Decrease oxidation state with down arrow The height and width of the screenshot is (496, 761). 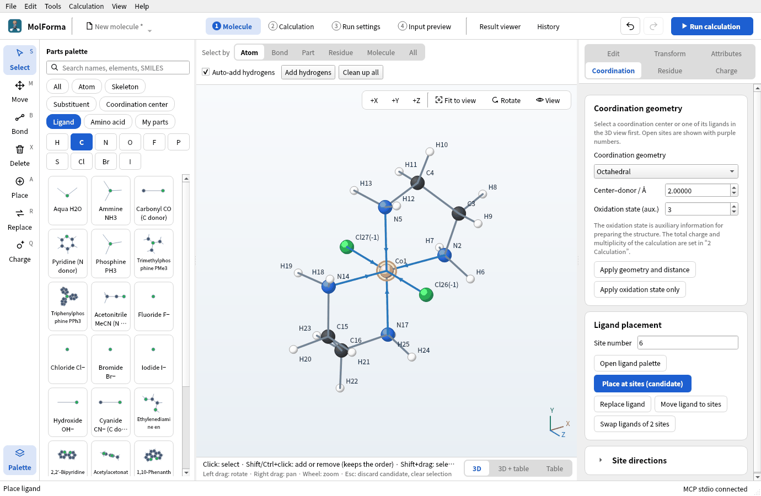734,212
